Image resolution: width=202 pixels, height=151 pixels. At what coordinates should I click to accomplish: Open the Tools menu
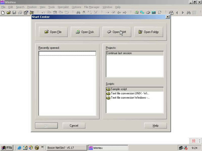[51, 7]
